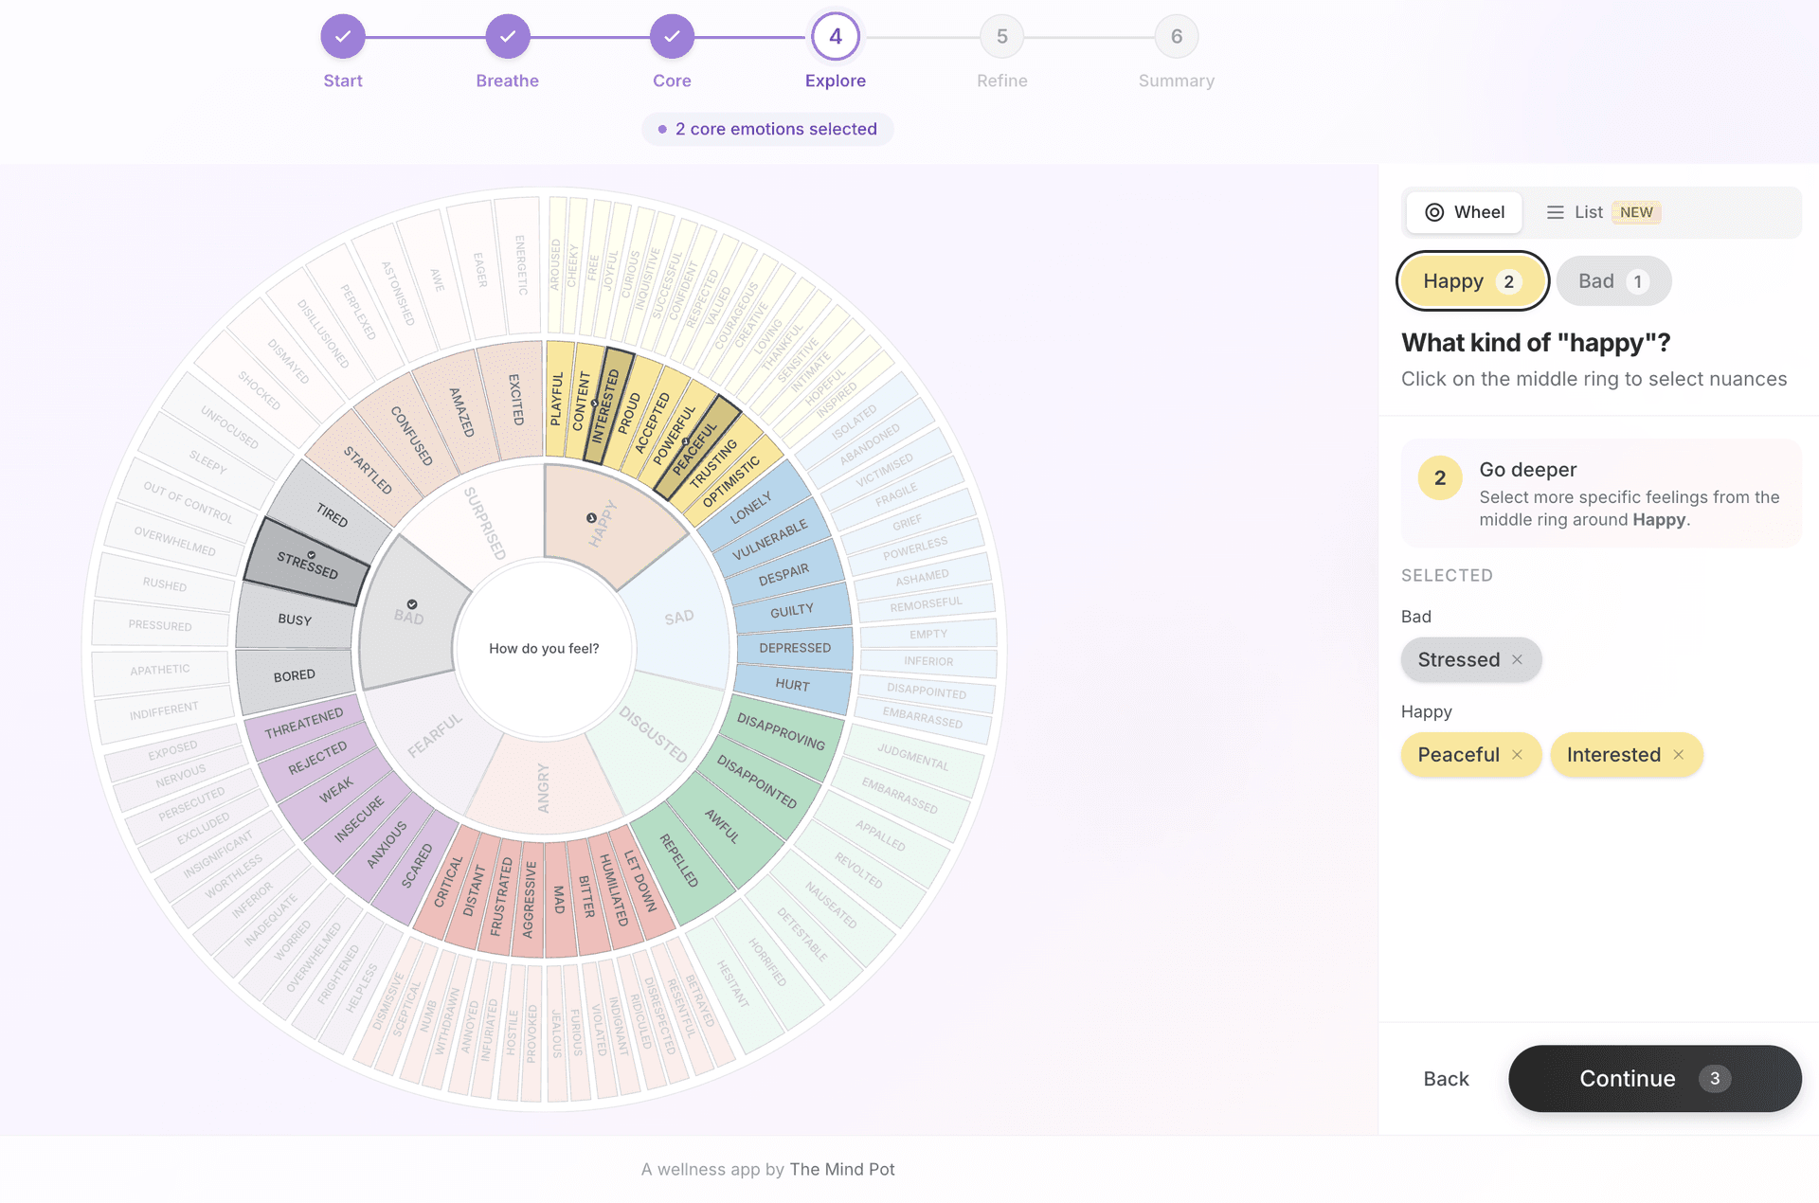
Task: Remove the Stressed chip with its X
Action: [1517, 660]
